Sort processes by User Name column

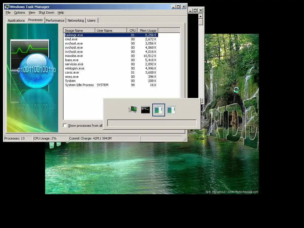click(111, 31)
